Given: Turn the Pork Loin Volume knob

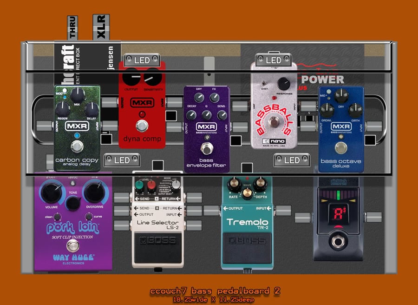Looking at the screenshot, I should click(x=52, y=192).
